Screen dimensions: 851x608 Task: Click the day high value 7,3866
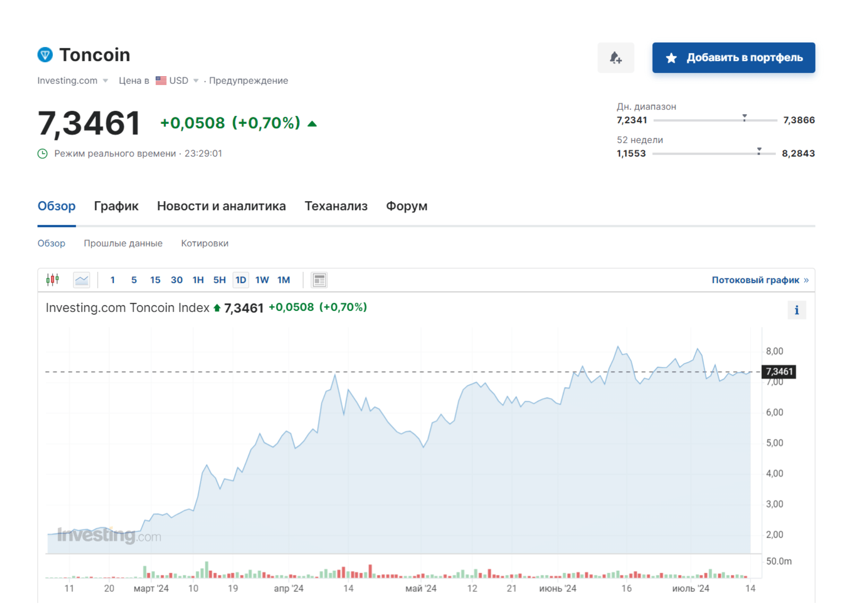coord(799,120)
